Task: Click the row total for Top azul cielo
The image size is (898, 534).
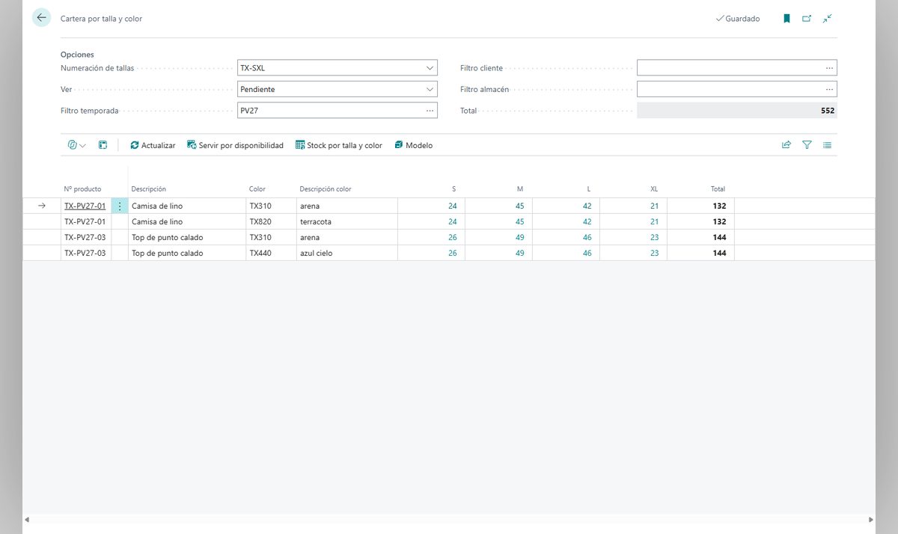Action: 719,253
